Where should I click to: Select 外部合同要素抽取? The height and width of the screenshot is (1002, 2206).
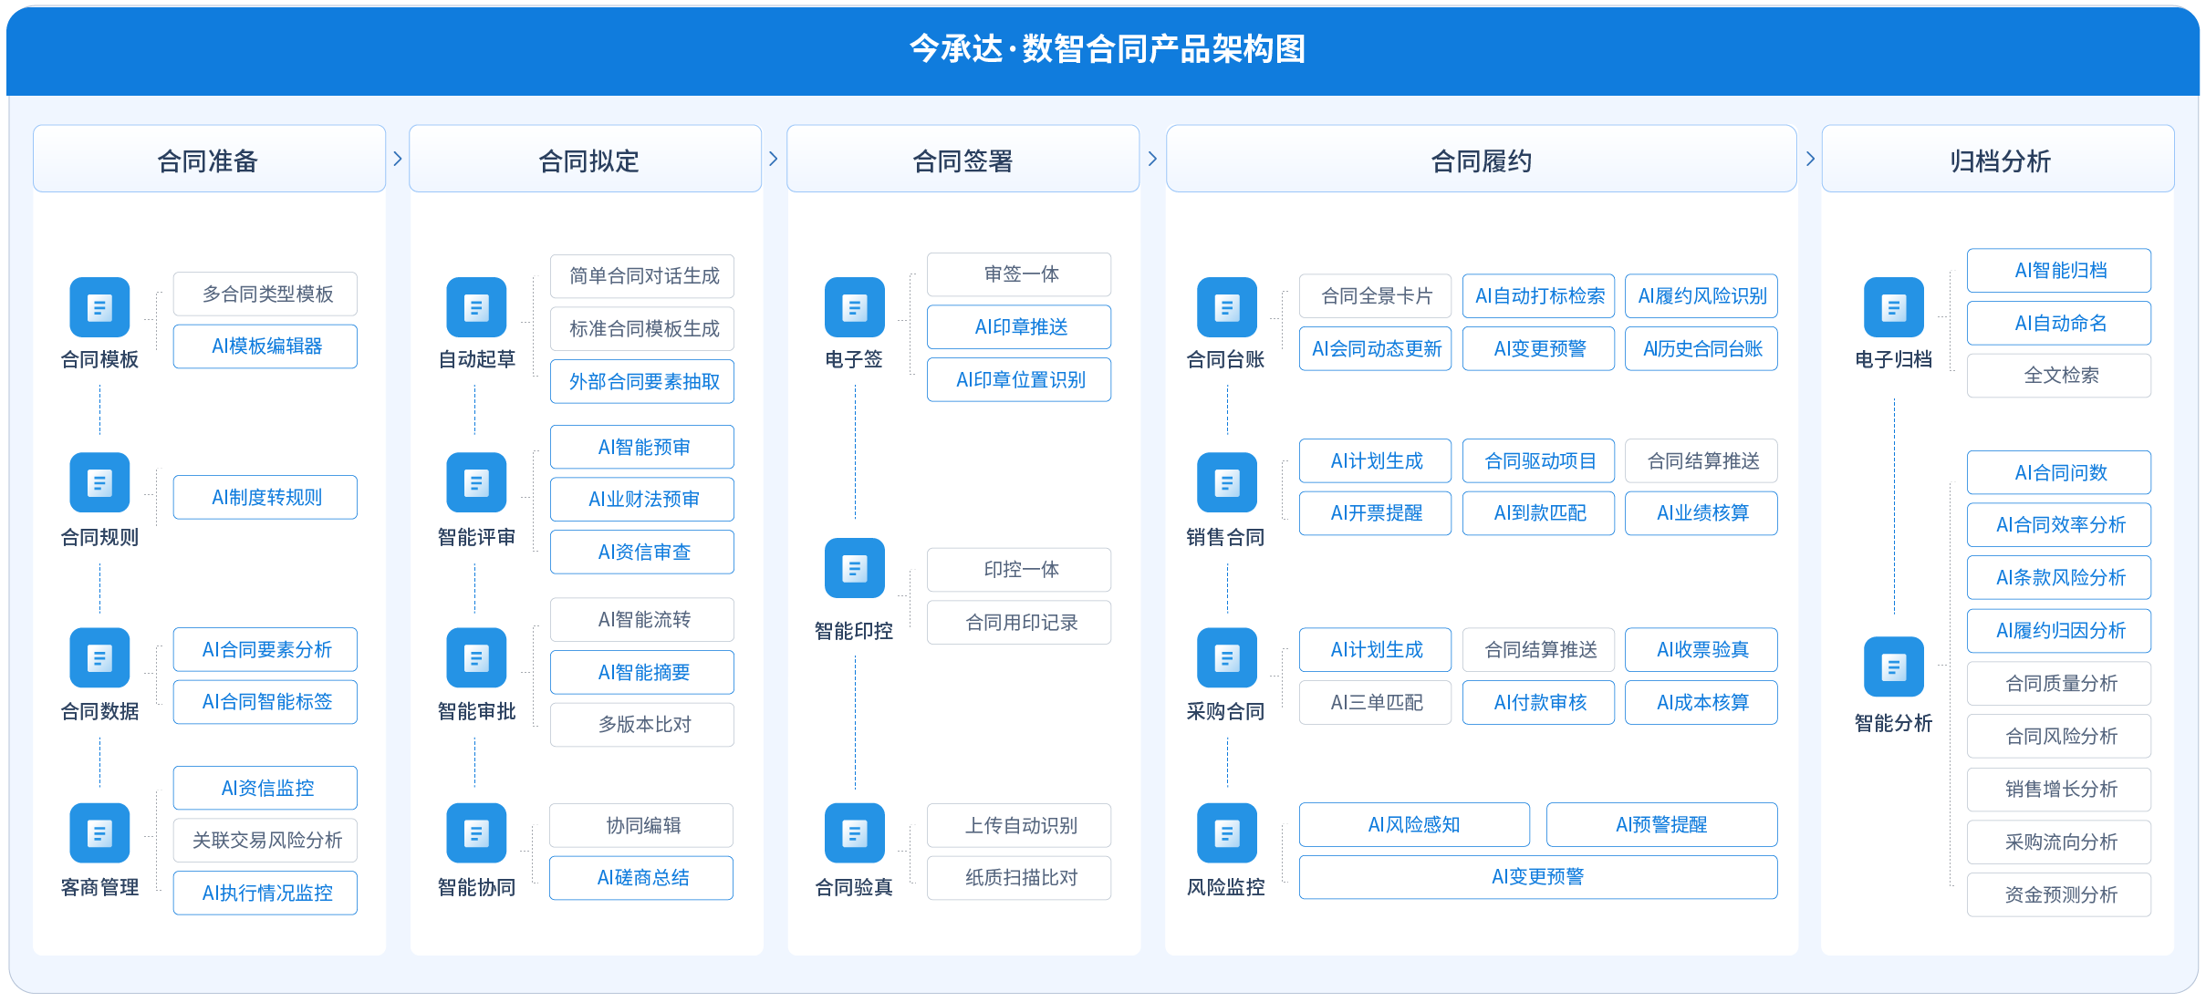pos(642,381)
